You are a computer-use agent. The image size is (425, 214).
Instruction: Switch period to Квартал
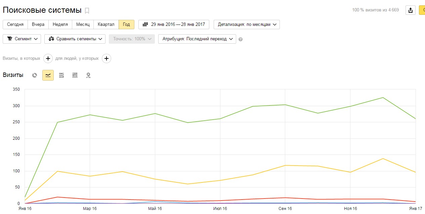[106, 25]
